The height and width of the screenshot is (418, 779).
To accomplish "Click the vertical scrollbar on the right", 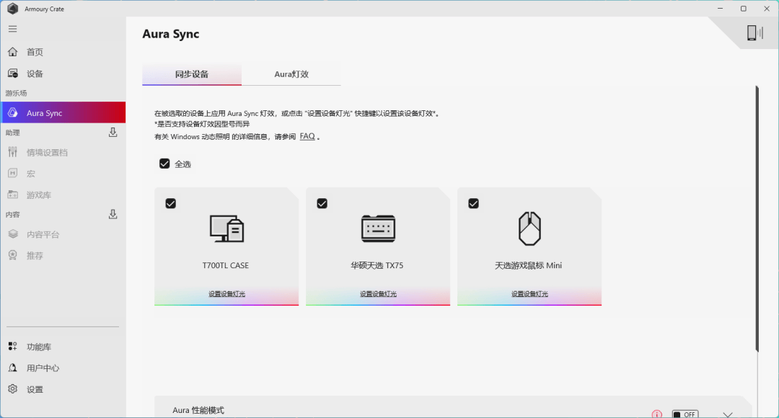I will (x=757, y=218).
